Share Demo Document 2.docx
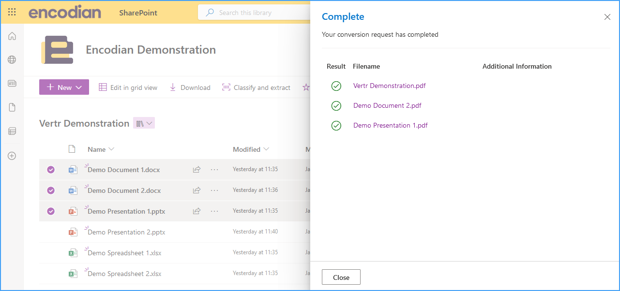The height and width of the screenshot is (291, 620). click(197, 190)
